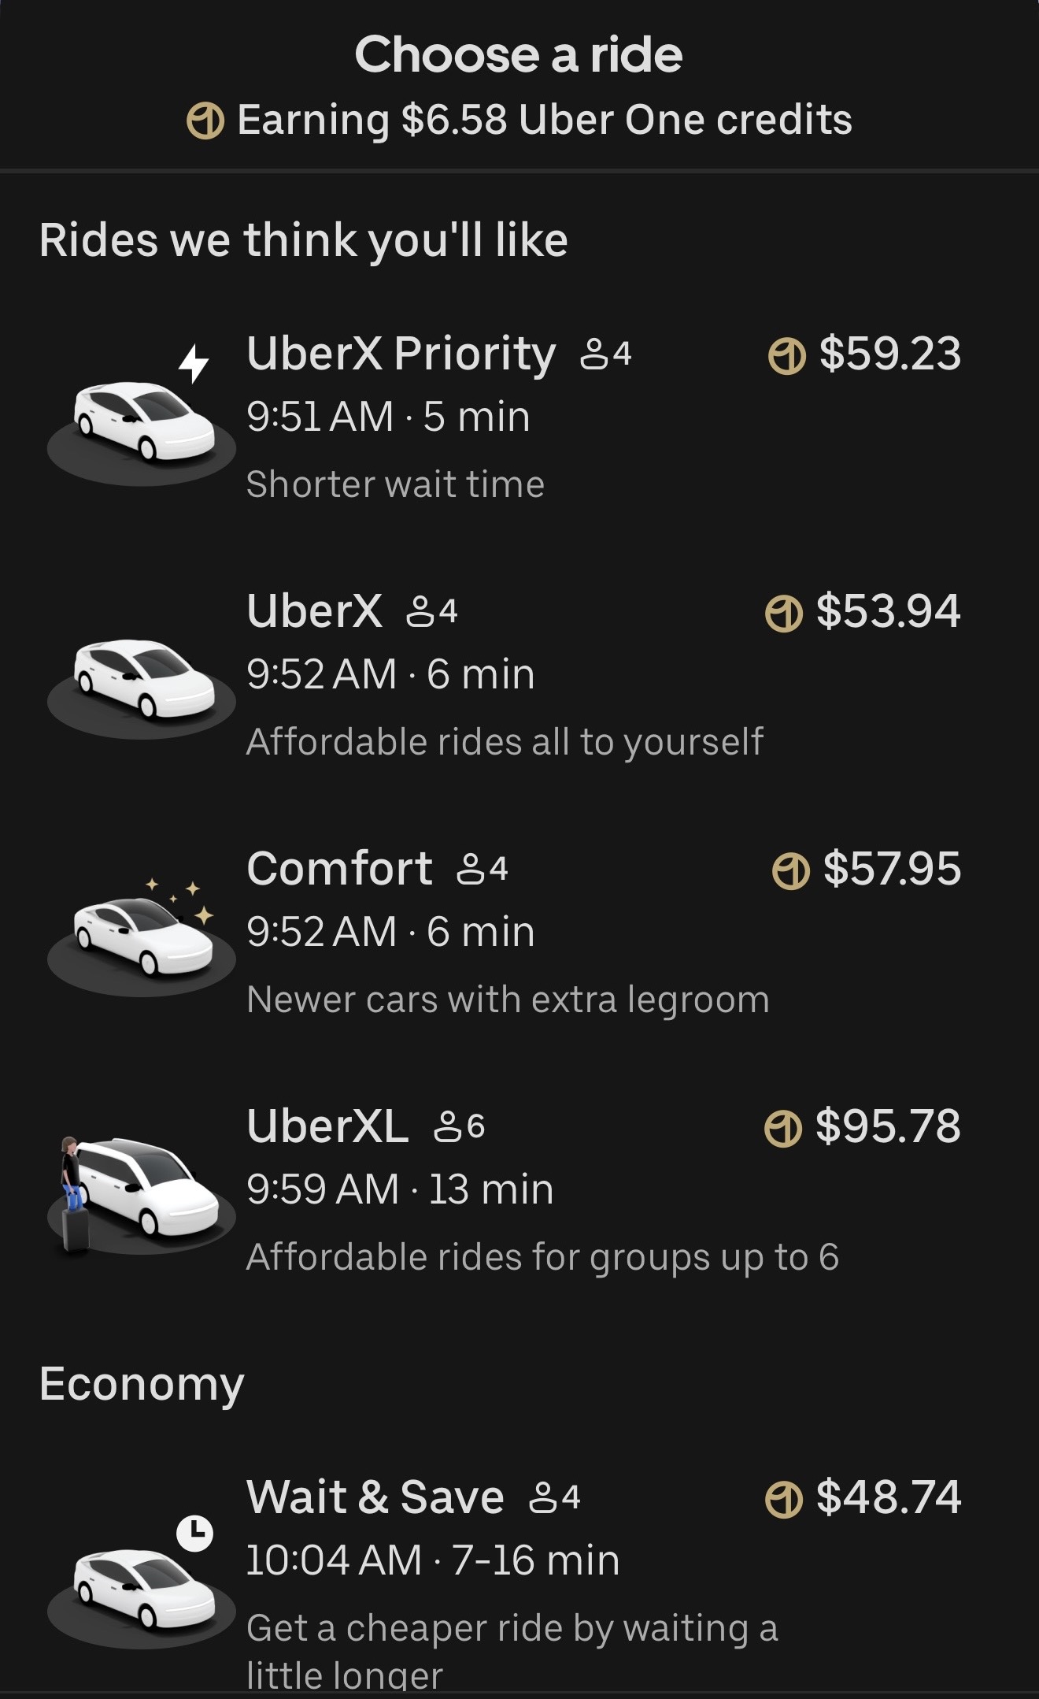Tap the Economy section heading
The height and width of the screenshot is (1699, 1039).
(142, 1384)
